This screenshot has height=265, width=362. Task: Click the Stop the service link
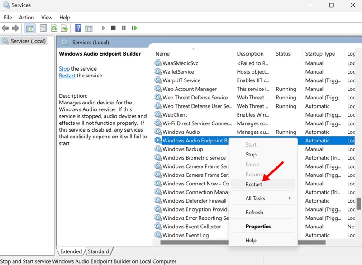[x=64, y=69]
